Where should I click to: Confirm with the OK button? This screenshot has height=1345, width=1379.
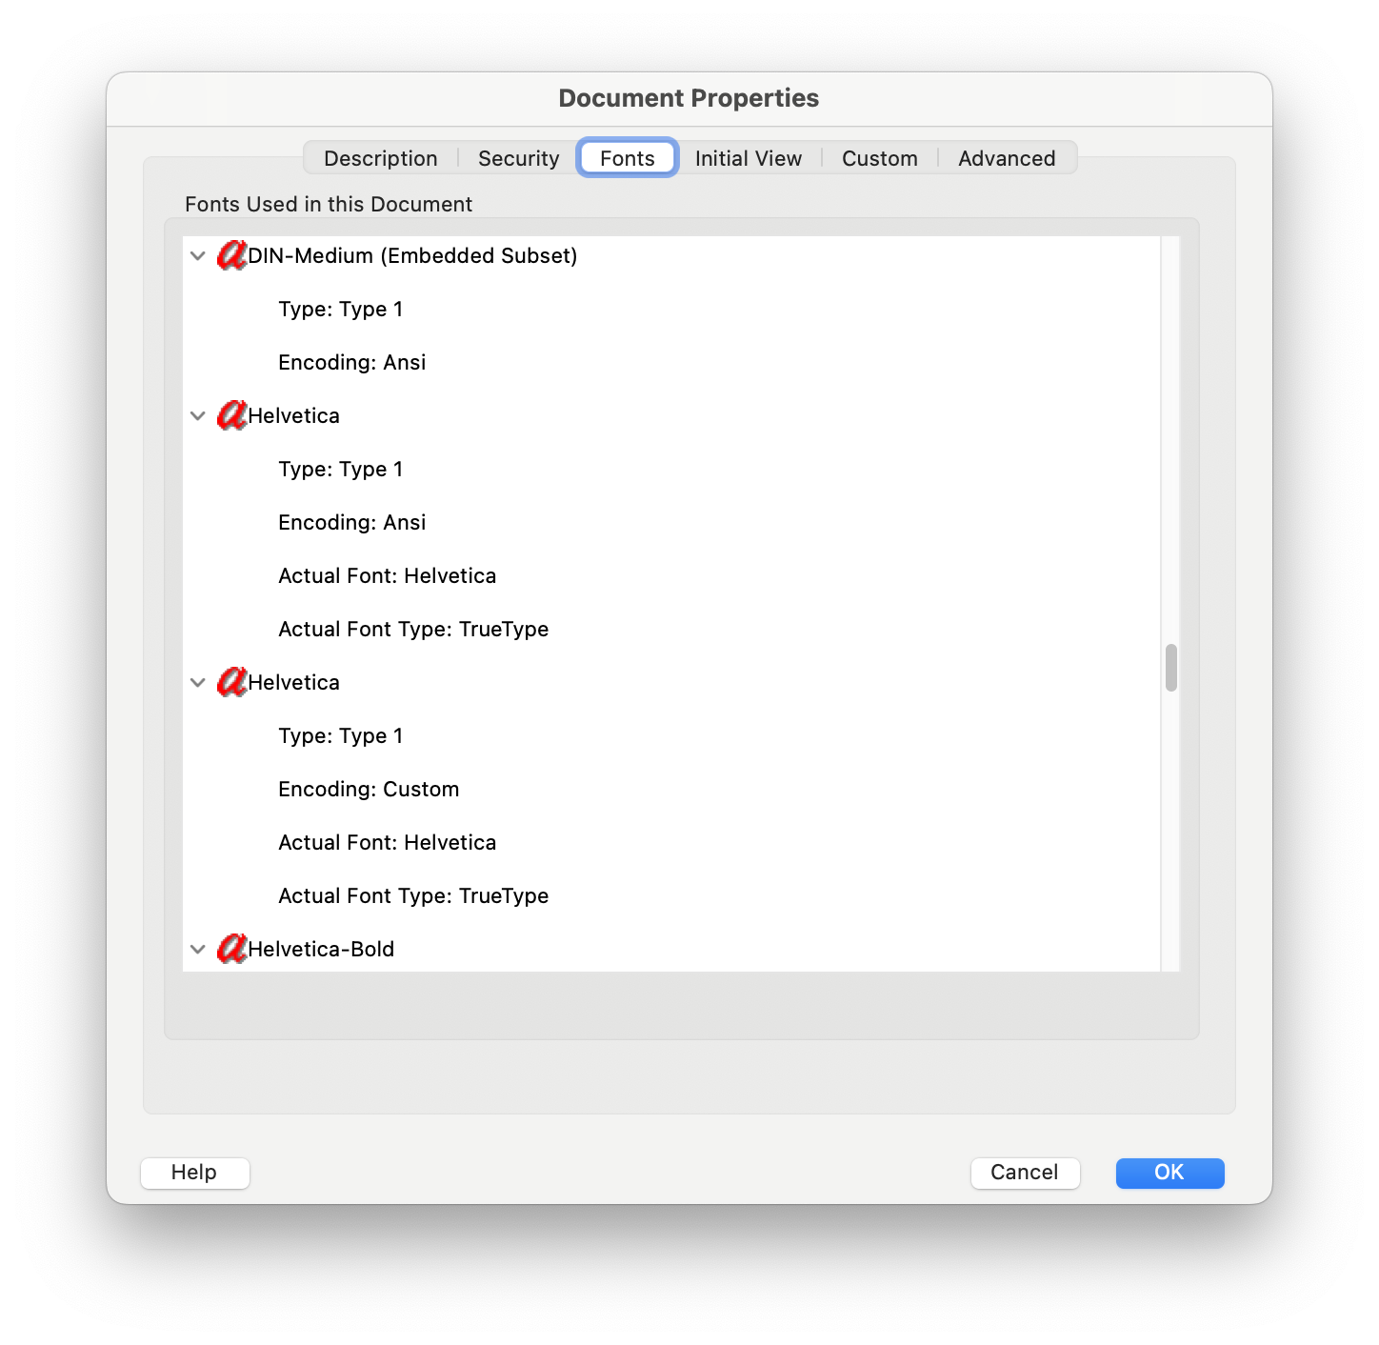pos(1169,1173)
